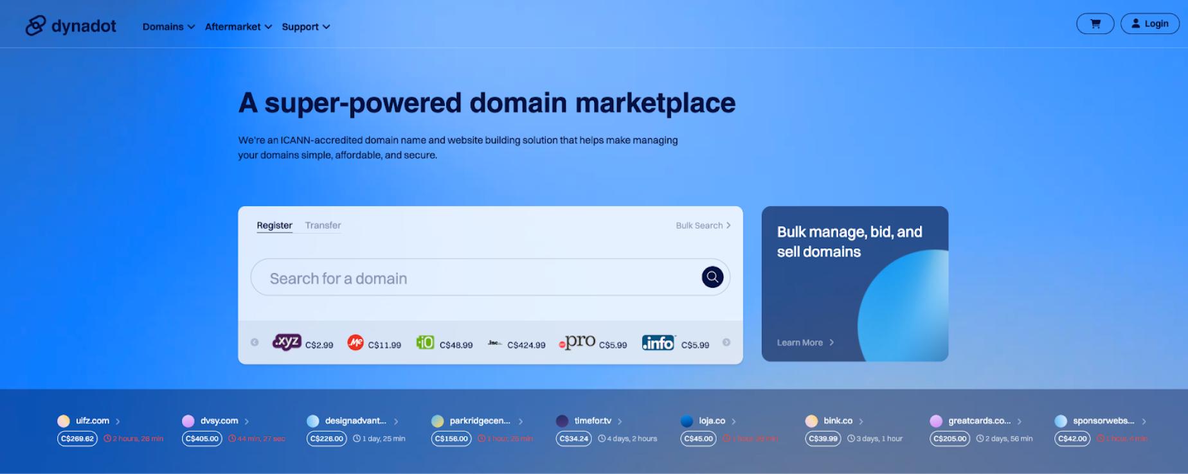Open the loja.co auction listing

pos(712,421)
